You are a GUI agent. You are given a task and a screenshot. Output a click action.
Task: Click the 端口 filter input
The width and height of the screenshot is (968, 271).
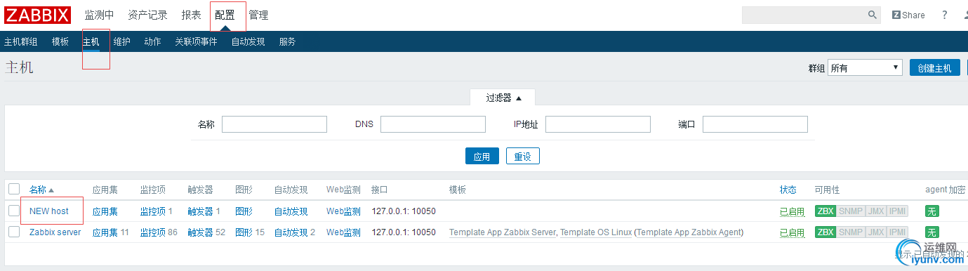click(x=755, y=124)
